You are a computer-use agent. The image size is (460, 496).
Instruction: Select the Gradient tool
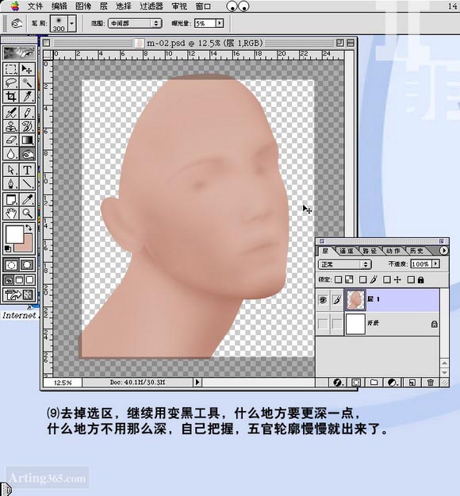point(27,140)
